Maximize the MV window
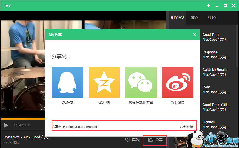 (225, 5)
